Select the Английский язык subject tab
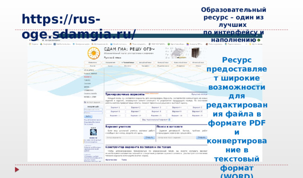 click(x=145, y=62)
